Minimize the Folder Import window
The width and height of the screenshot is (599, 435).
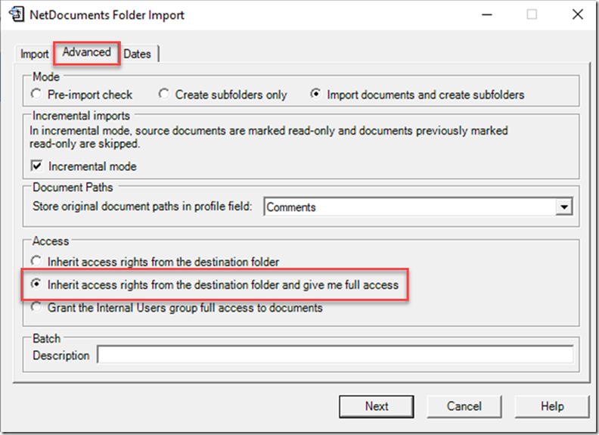[487, 15]
